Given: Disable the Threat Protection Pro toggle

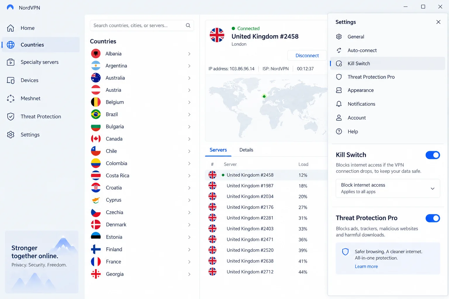Looking at the screenshot, I should pos(433,218).
